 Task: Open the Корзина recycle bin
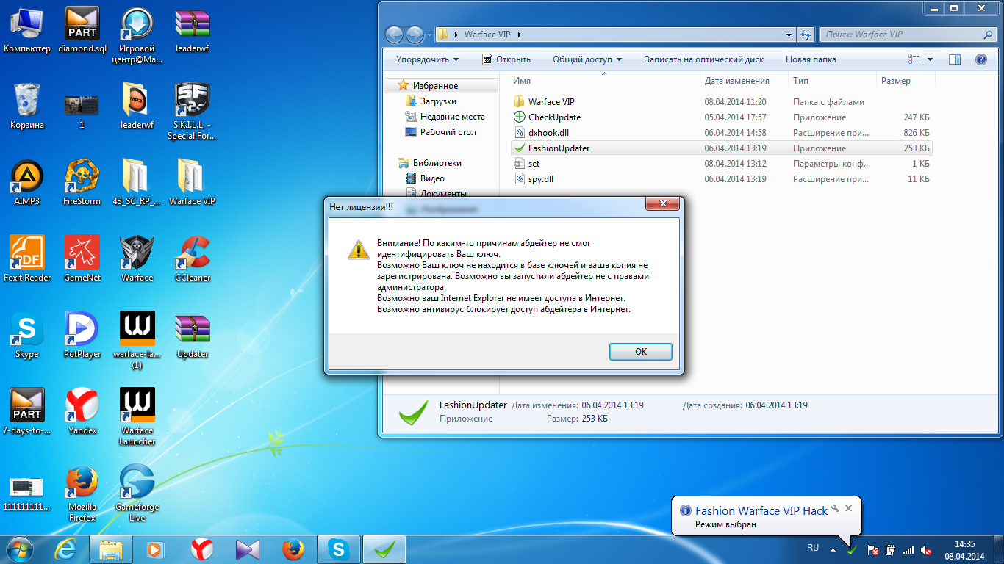27,106
